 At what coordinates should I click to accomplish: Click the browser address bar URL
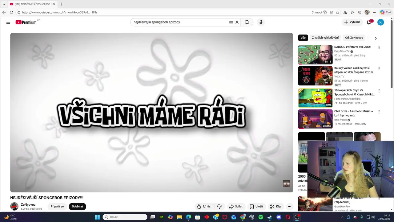click(x=60, y=12)
